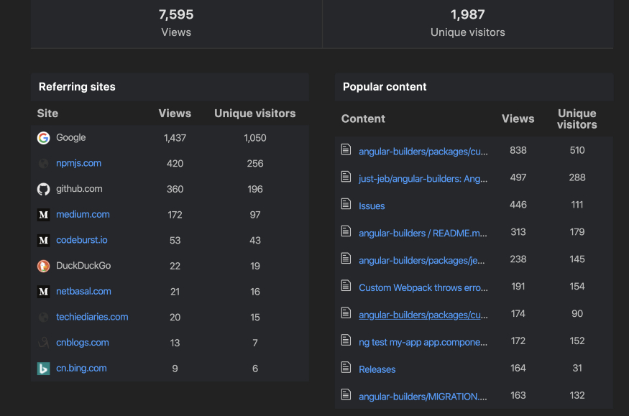Click the Medium icon beside medium.com
629x416 pixels.
tap(43, 215)
